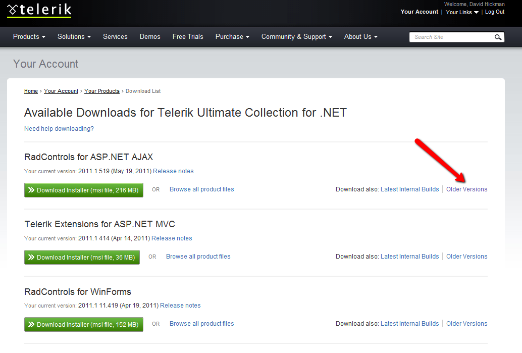
Task: Select the RadControls for ASP.NET AJAX heading
Action: (x=88, y=157)
